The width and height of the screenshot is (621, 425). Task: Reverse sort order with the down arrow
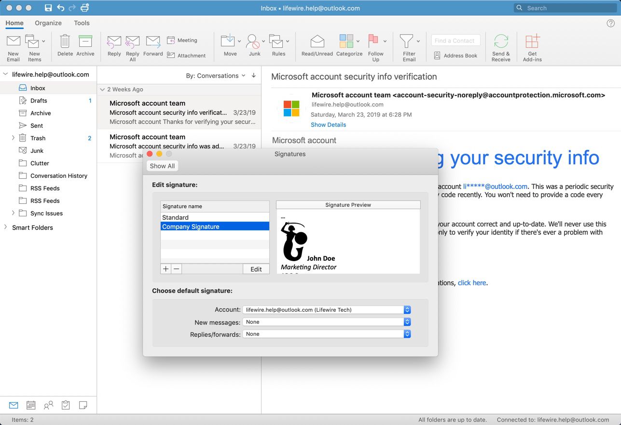pos(254,76)
